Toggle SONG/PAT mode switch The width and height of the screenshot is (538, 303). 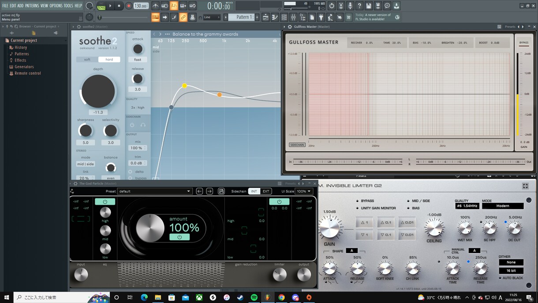101,6
